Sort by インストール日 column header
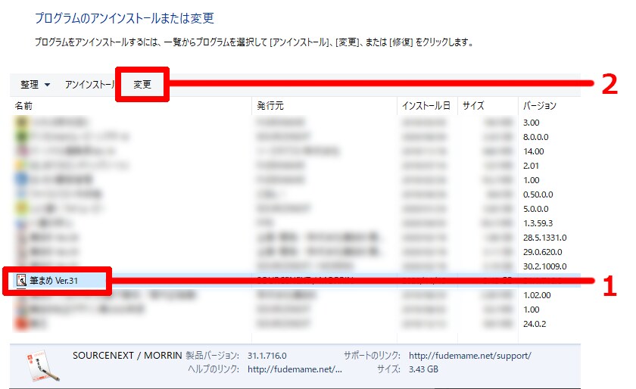Viewport: 636px width, 389px height. tap(427, 106)
